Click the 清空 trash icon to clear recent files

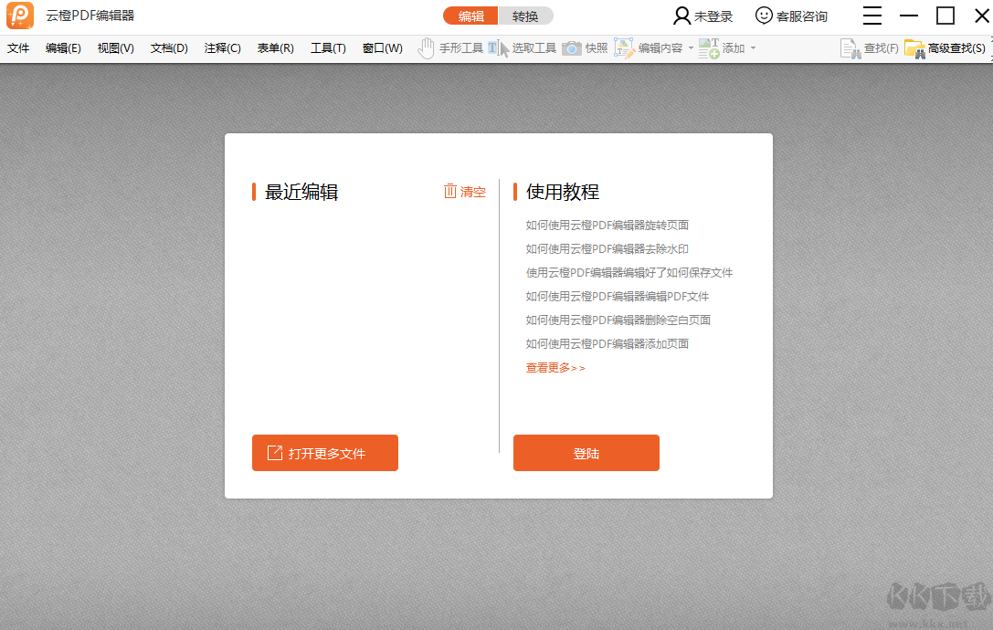[449, 192]
